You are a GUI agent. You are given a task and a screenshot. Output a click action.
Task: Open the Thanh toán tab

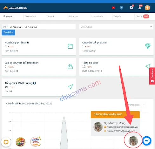tap(97, 16)
